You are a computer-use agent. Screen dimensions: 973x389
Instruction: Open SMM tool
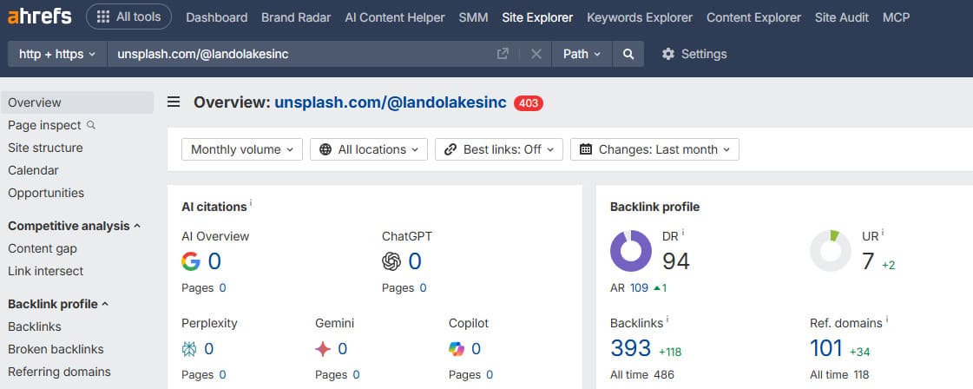pos(473,17)
